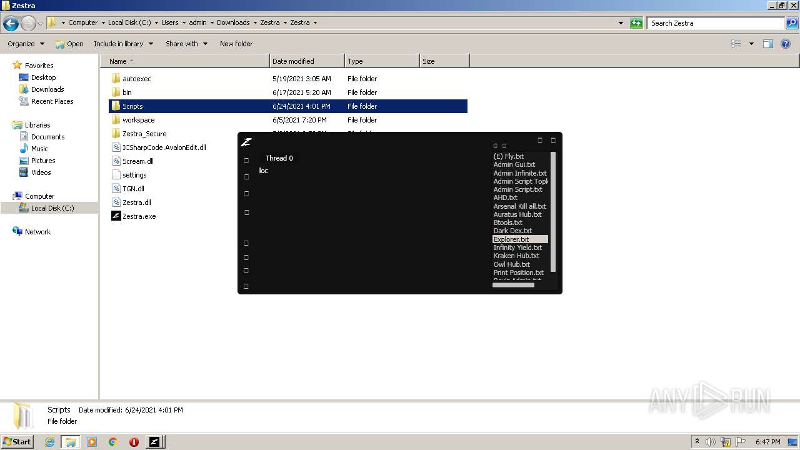Open Desktop in the Favorites navigation pane
This screenshot has height=450, width=800.
tap(43, 77)
